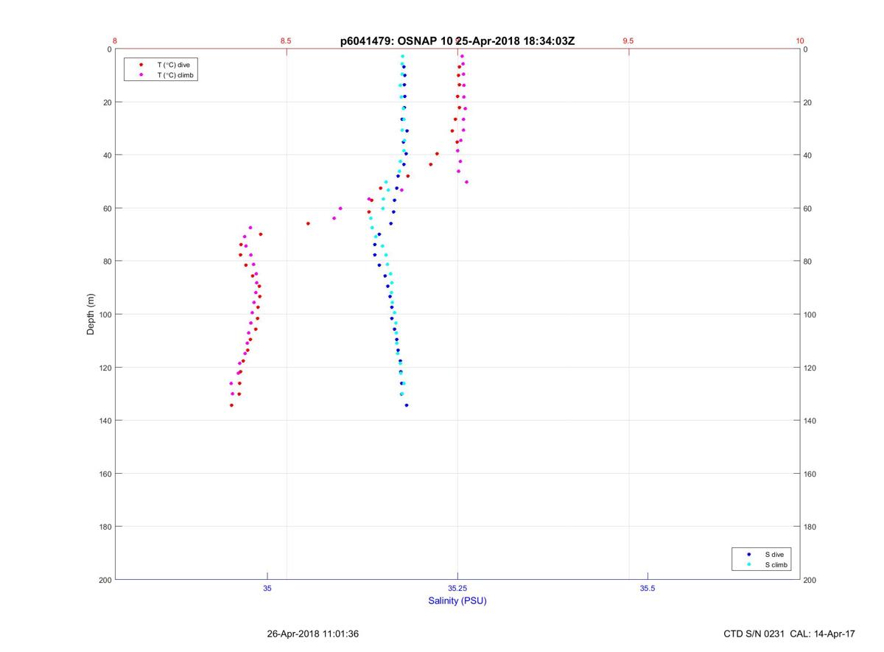Click the magenta marker beside T climb legend
The height and width of the screenshot is (652, 884).
pos(141,75)
